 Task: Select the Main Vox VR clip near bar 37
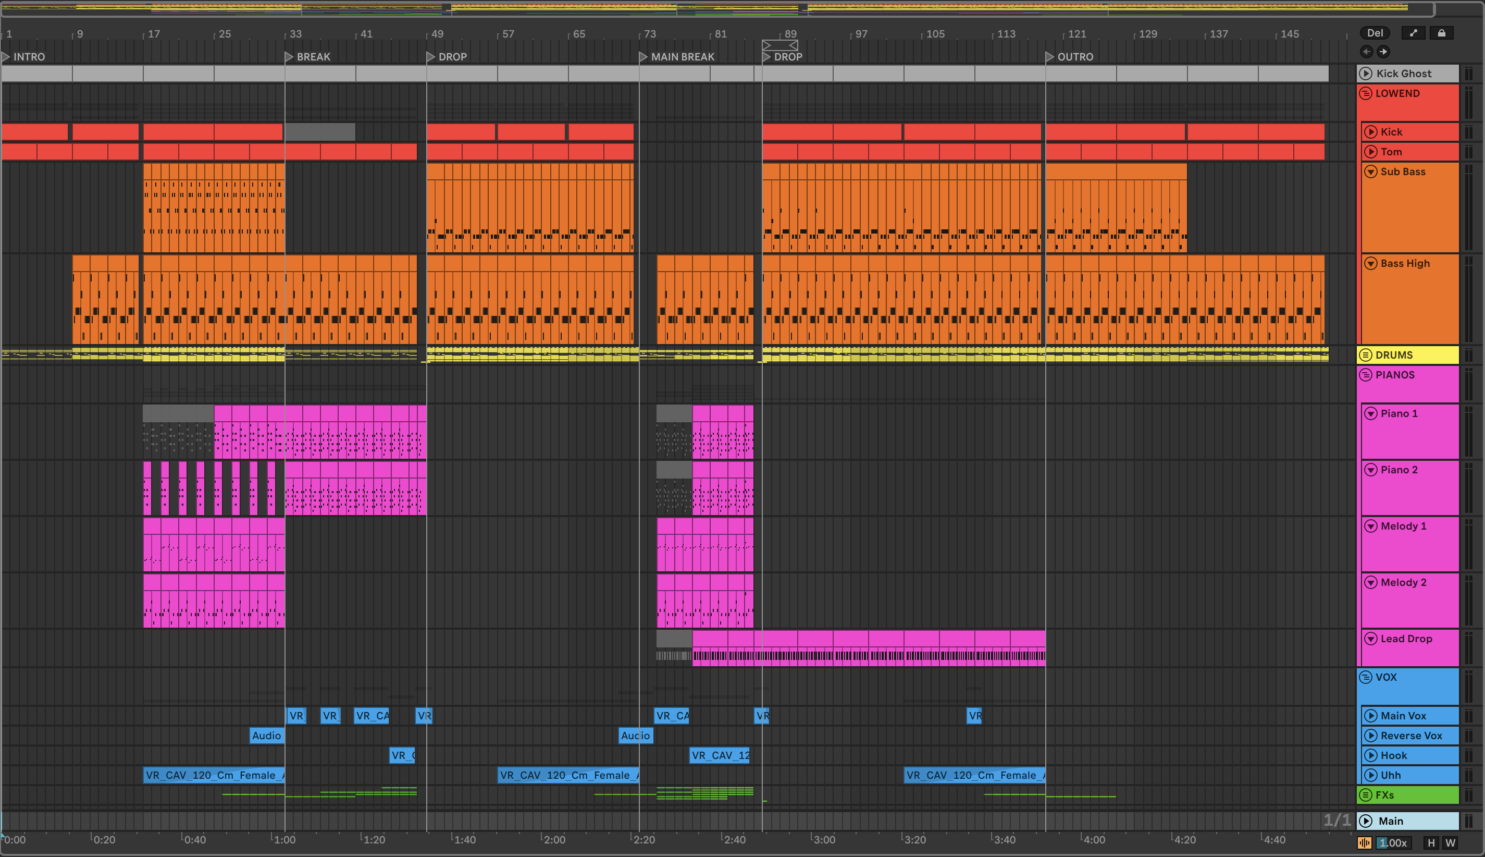tap(331, 716)
